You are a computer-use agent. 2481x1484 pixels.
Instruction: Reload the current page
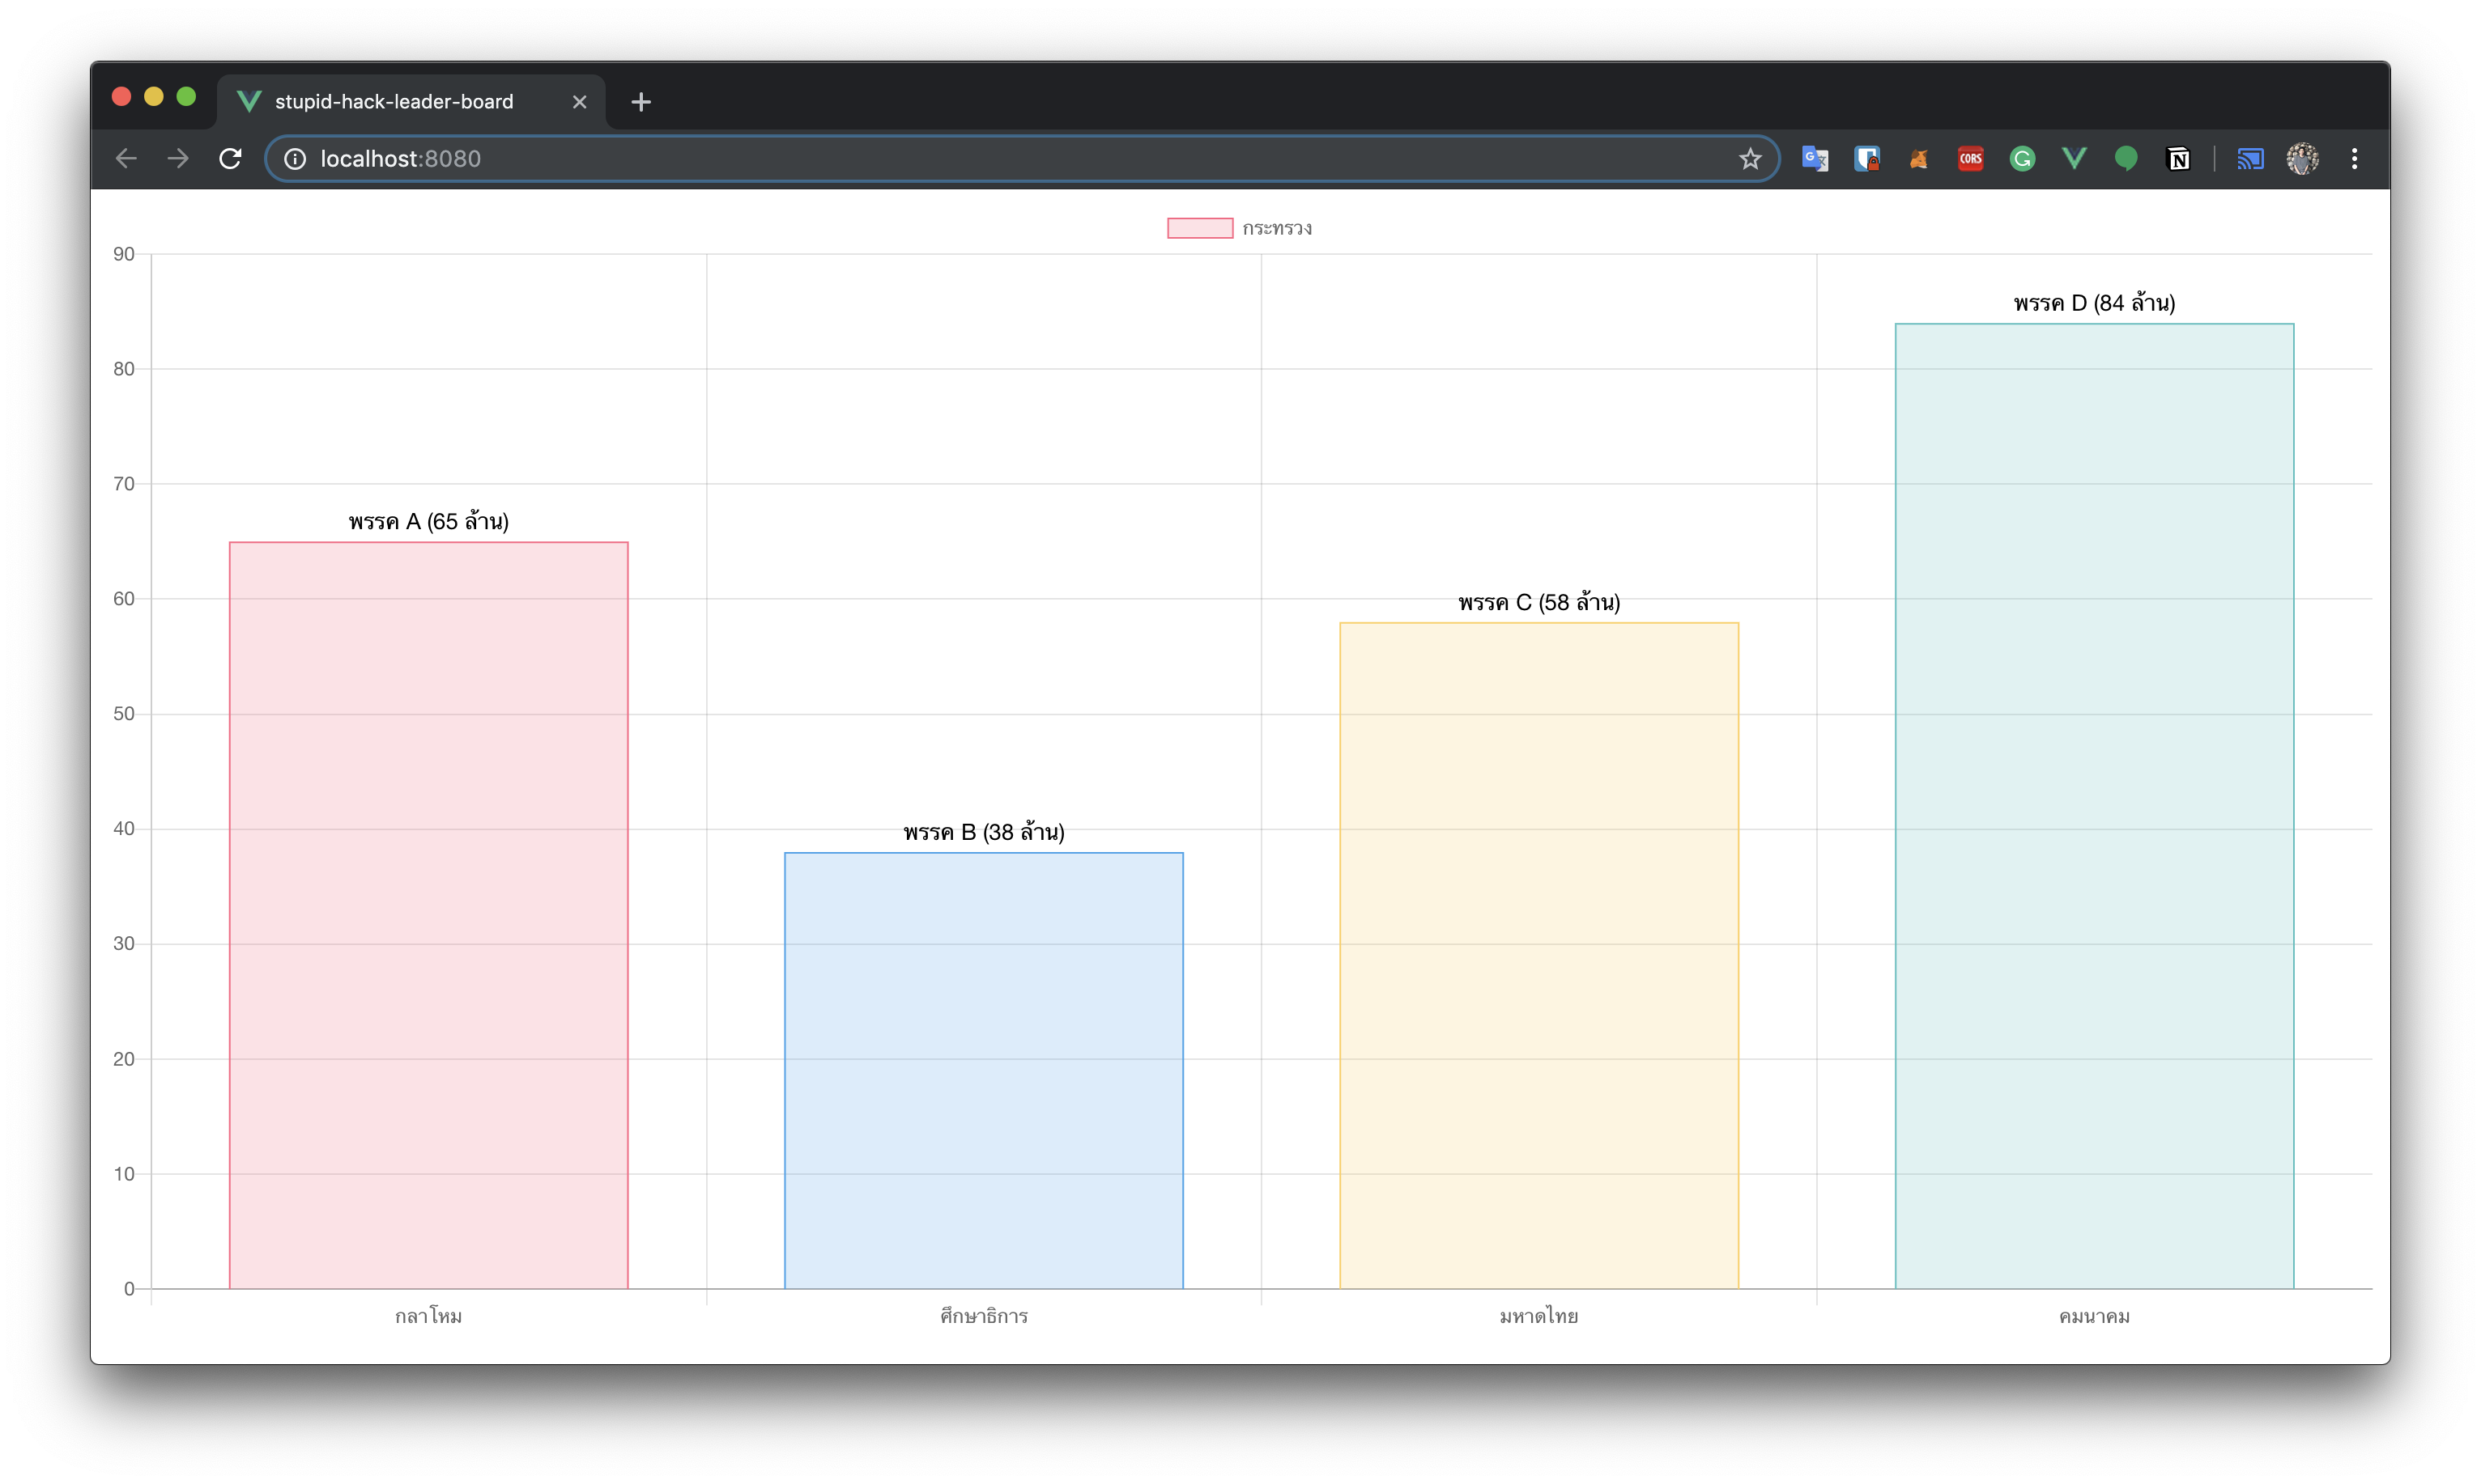click(x=230, y=159)
